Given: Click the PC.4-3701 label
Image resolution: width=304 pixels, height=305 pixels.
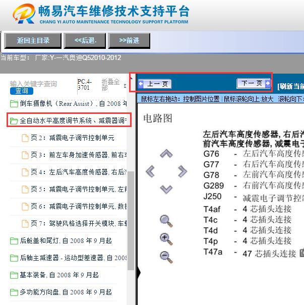Looking at the screenshot, I should [x=84, y=85].
